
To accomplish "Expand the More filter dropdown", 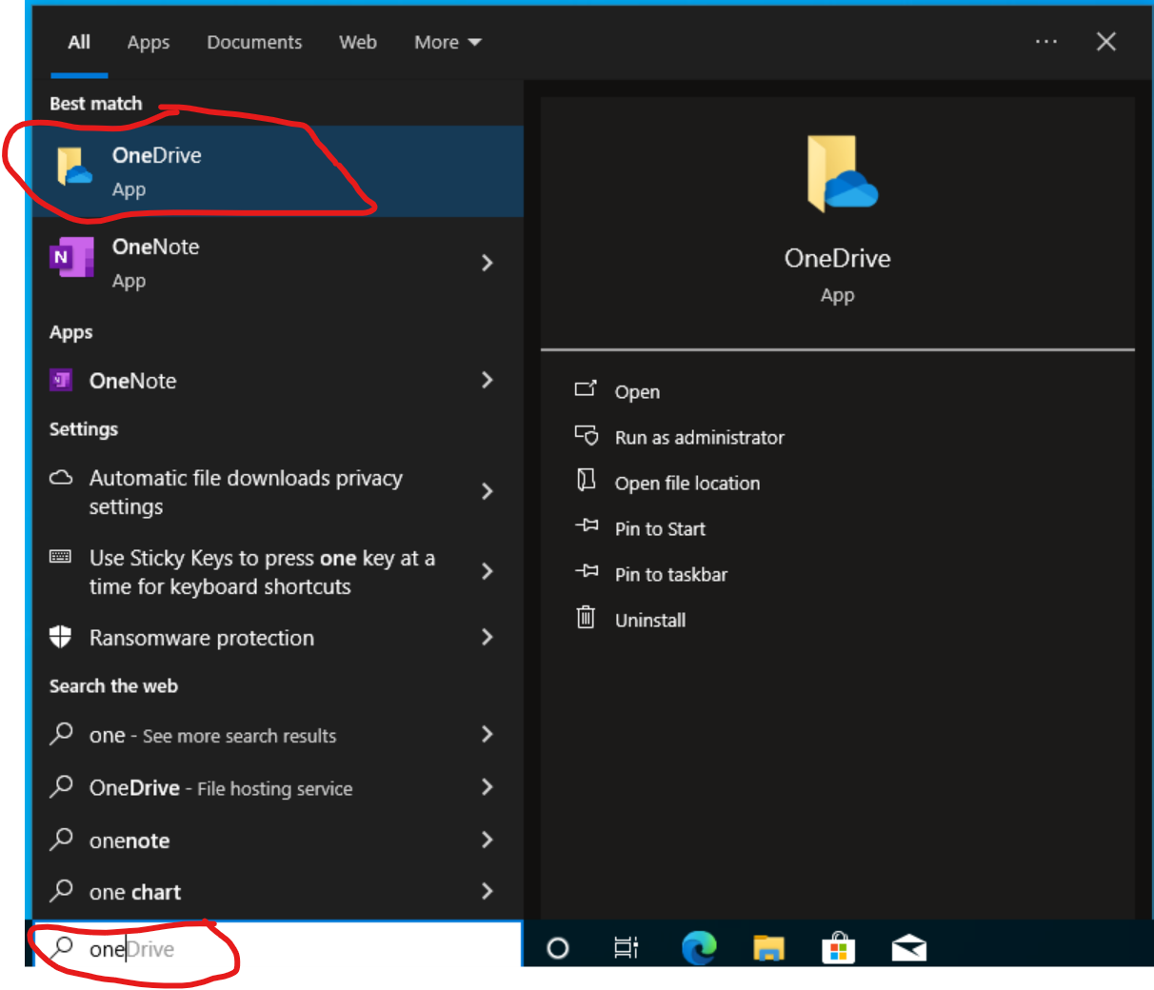I will point(448,42).
